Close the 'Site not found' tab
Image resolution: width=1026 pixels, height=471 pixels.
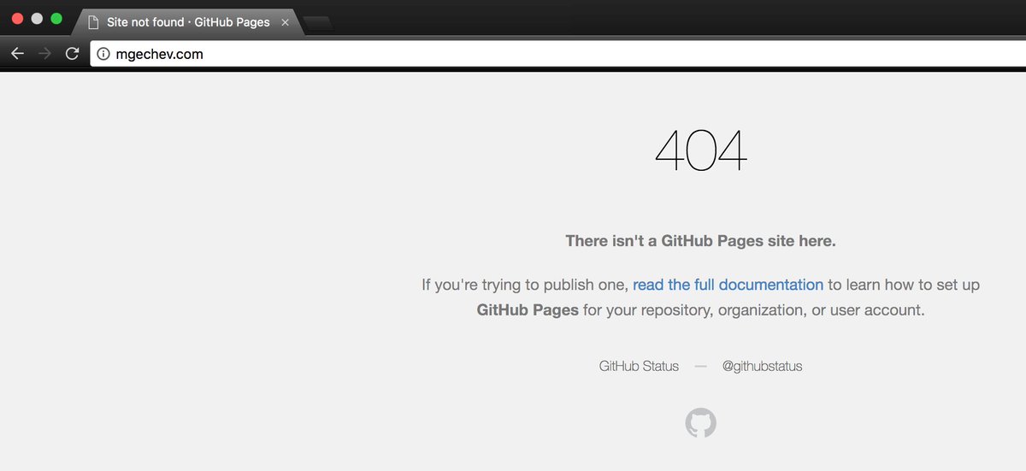tap(285, 22)
